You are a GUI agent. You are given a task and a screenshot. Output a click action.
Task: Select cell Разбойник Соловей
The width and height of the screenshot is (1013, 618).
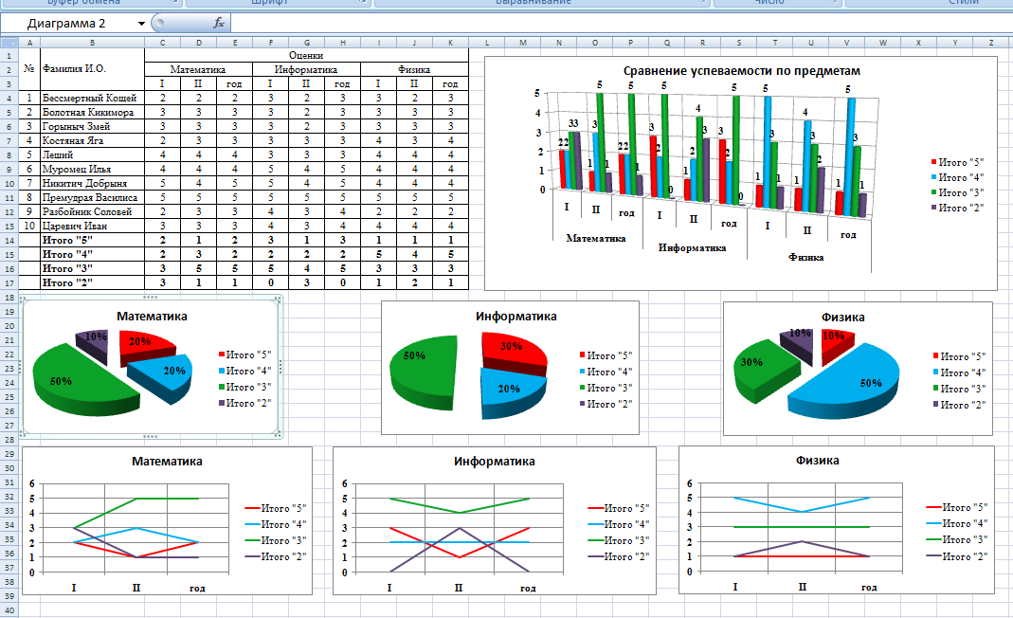coord(92,212)
